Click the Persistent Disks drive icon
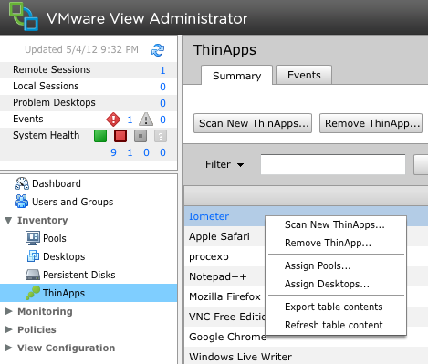 pos(33,275)
